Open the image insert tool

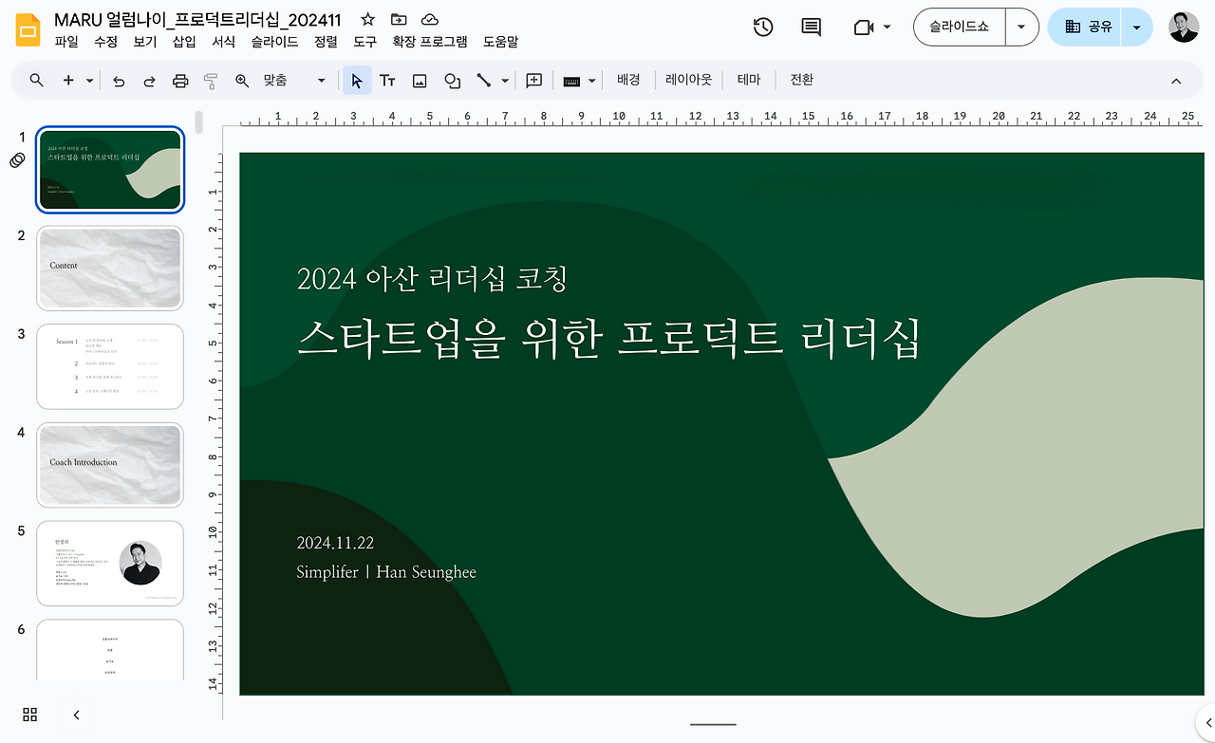[420, 81]
